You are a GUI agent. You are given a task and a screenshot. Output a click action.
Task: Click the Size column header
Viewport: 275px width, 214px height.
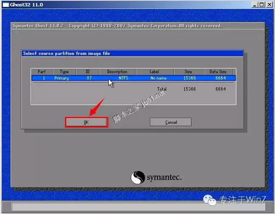pos(188,71)
